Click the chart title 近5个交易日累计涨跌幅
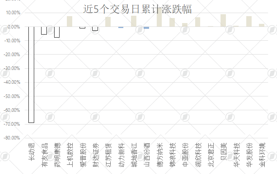 (x=138, y=9)
